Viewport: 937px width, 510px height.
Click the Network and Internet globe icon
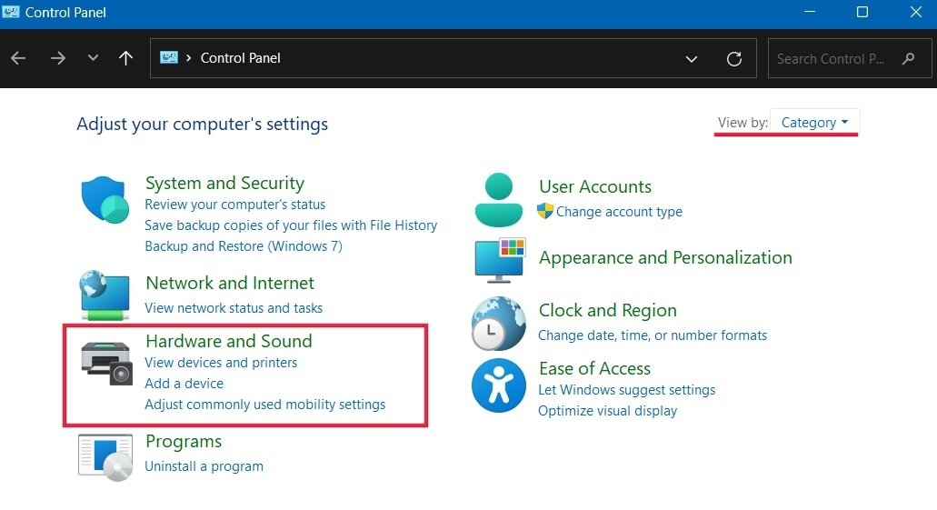tap(105, 296)
